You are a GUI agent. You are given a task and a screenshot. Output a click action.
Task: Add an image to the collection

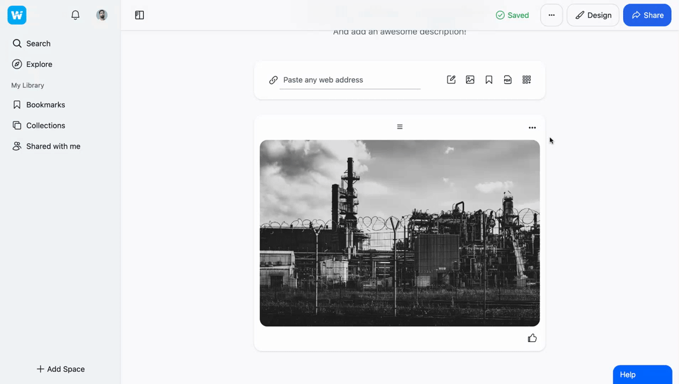coord(470,80)
